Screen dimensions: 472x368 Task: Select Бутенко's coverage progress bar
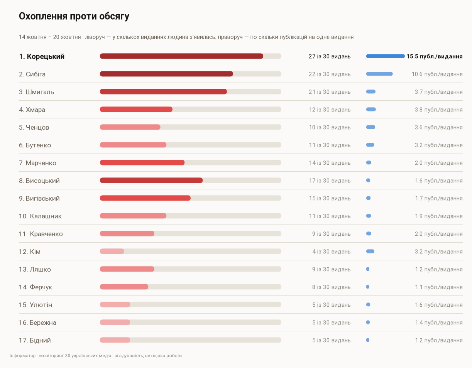pos(191,145)
